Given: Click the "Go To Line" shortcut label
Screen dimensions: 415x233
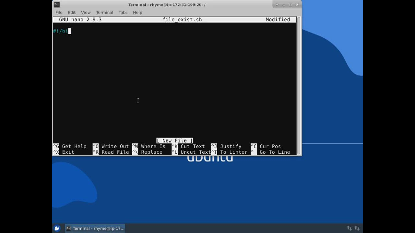Looking at the screenshot, I should [275, 152].
